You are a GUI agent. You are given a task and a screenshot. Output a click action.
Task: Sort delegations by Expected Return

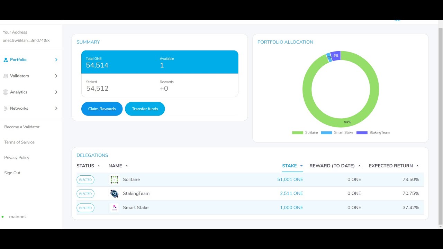(394, 166)
